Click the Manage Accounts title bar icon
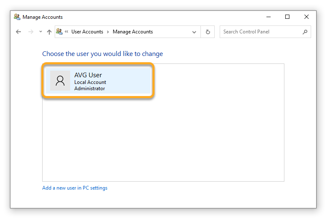This screenshot has height=218, width=327. pyautogui.click(x=17, y=17)
